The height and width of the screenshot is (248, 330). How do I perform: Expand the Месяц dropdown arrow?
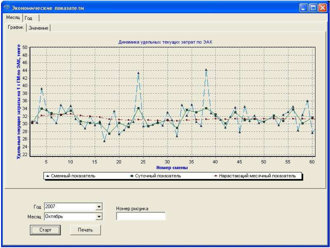[100, 217]
